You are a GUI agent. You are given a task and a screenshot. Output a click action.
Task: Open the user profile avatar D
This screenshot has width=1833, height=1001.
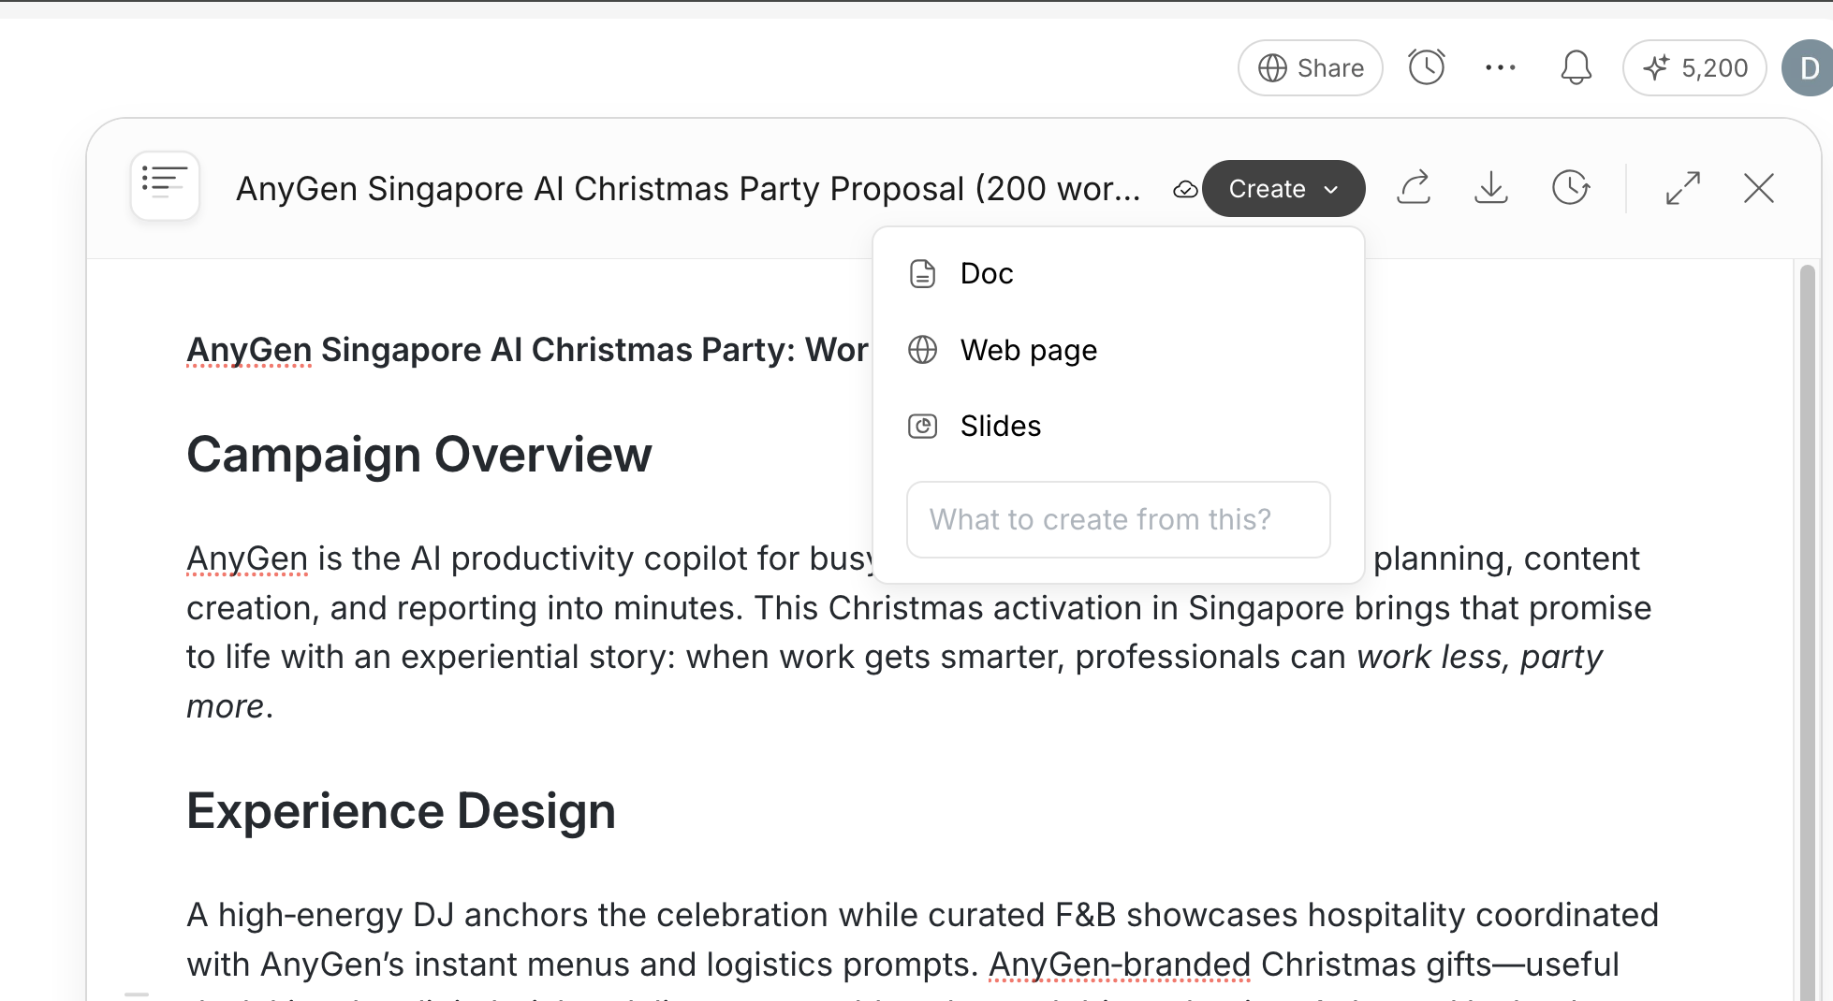(x=1809, y=68)
